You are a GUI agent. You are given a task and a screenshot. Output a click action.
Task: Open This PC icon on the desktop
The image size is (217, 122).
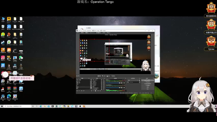point(3,19)
